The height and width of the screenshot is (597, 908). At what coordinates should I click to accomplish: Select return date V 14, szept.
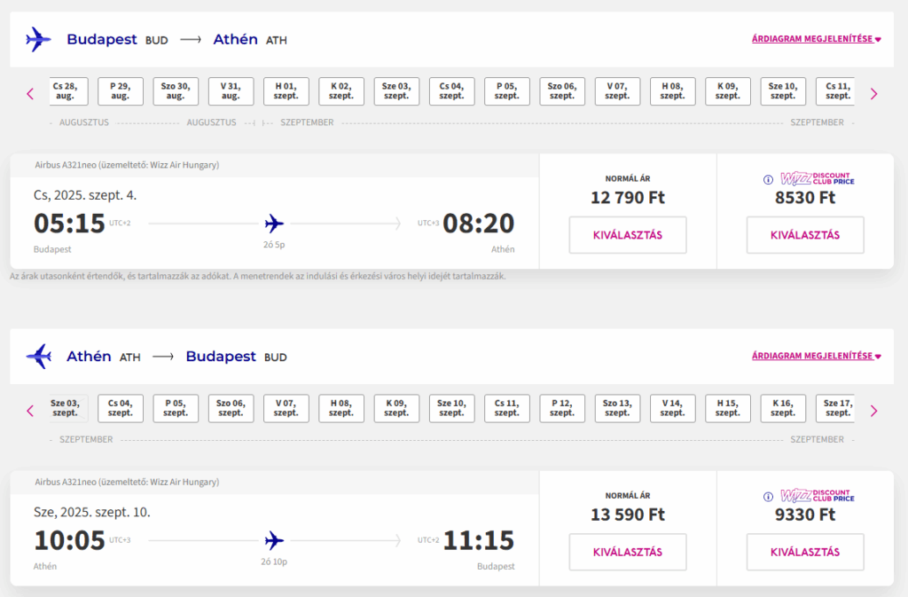(672, 408)
